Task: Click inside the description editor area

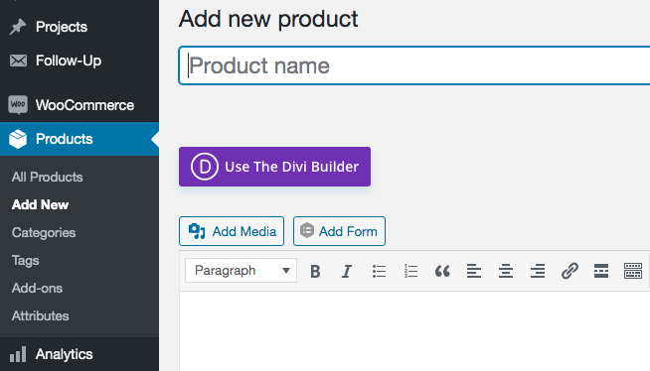Action: [414, 331]
